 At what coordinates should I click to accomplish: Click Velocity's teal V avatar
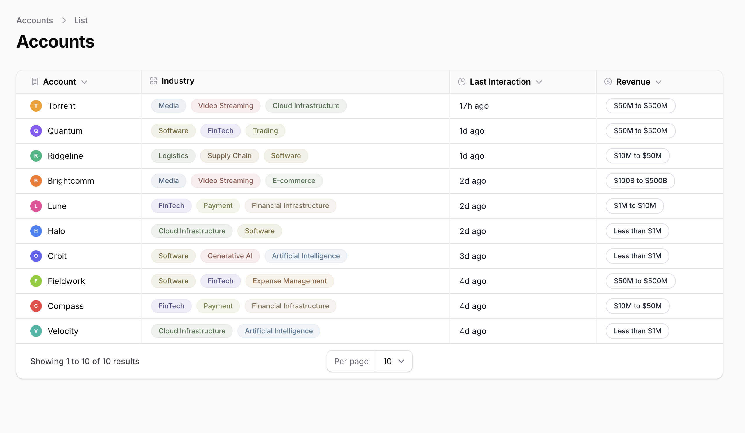point(36,331)
